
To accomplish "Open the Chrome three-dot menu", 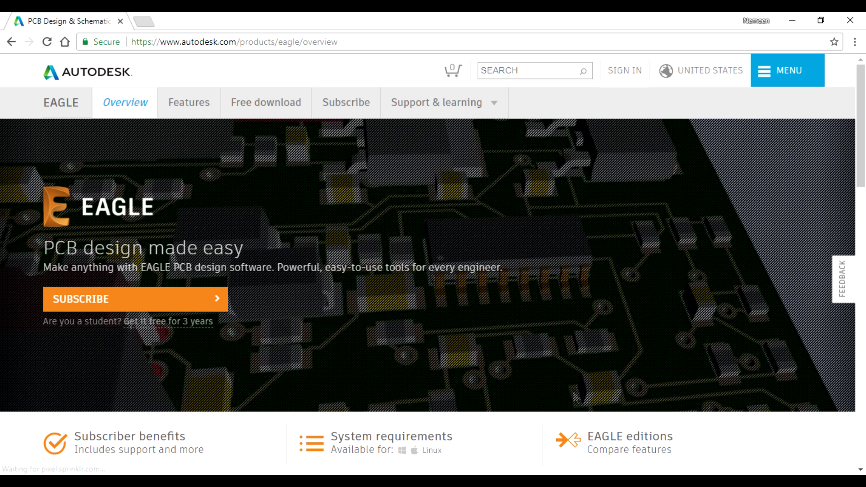I will tap(855, 42).
